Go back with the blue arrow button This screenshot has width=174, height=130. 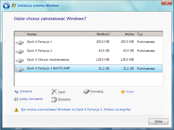click(x=6, y=6)
